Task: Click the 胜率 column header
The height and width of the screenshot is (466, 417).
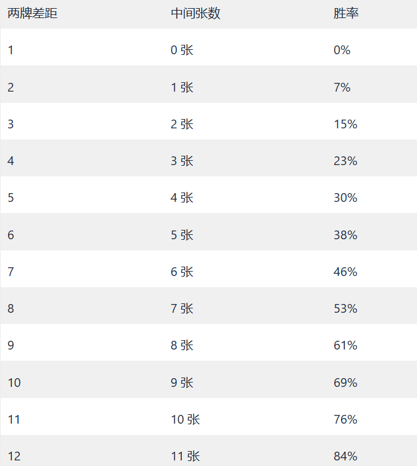Action: 346,14
